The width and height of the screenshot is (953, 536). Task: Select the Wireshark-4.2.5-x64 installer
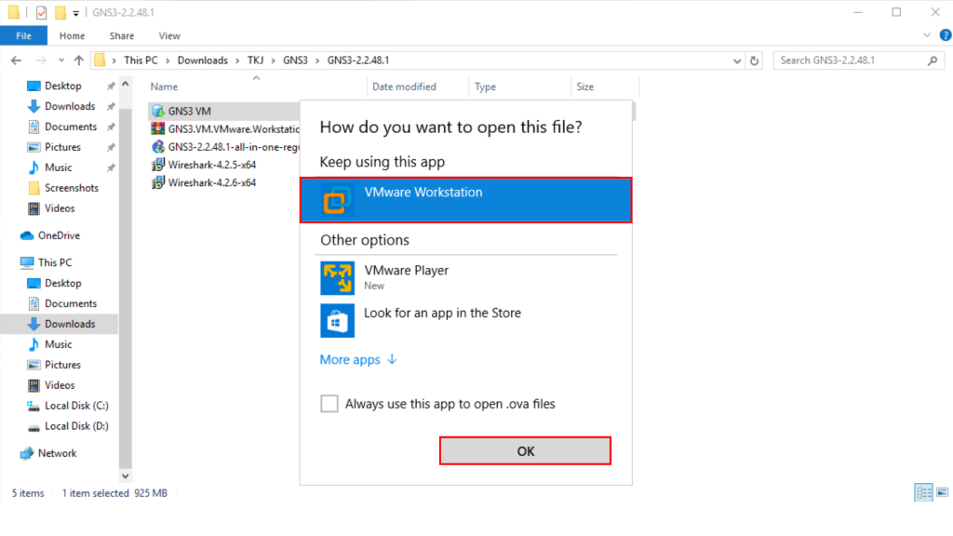click(x=211, y=165)
